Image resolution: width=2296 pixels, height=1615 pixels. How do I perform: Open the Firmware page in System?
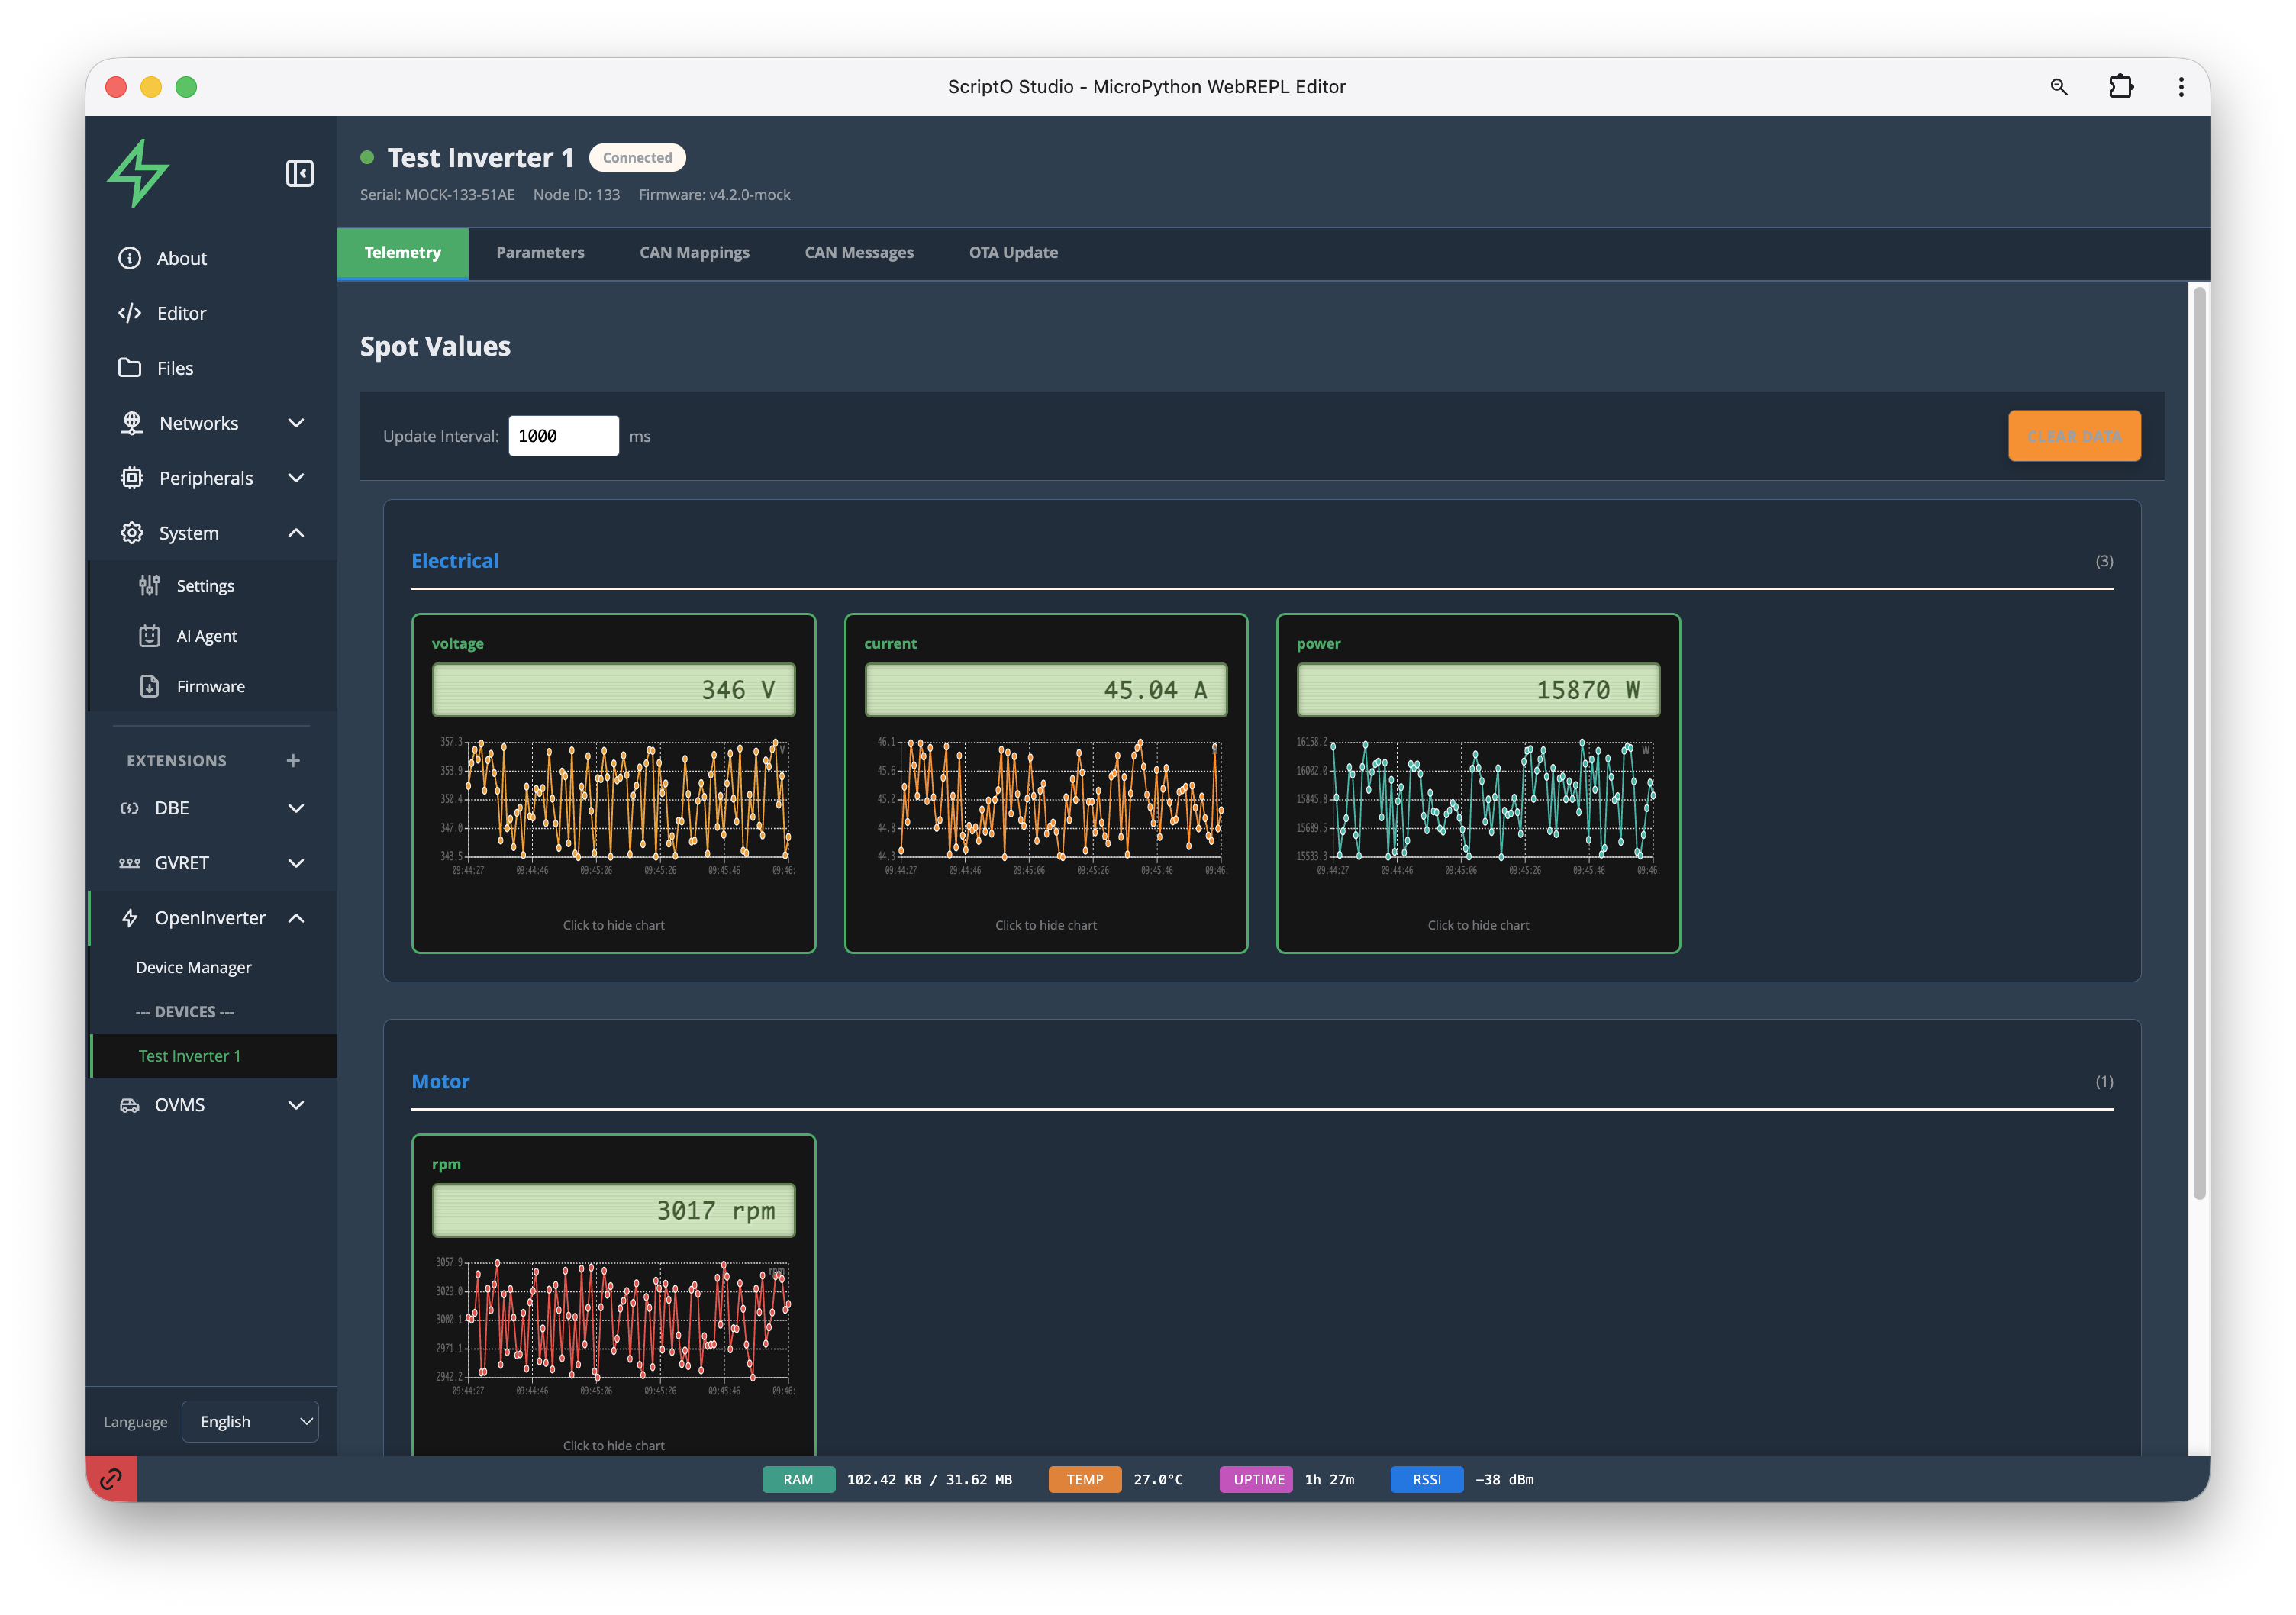pos(210,686)
